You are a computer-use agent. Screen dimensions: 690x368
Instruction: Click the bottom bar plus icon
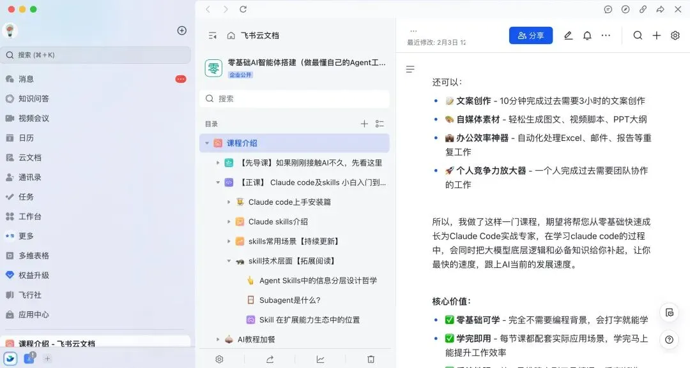[47, 359]
